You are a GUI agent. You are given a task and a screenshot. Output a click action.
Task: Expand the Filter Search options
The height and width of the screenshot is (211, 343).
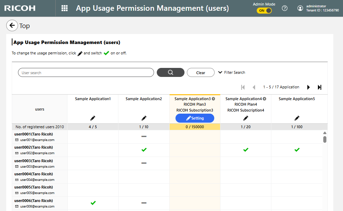point(232,72)
